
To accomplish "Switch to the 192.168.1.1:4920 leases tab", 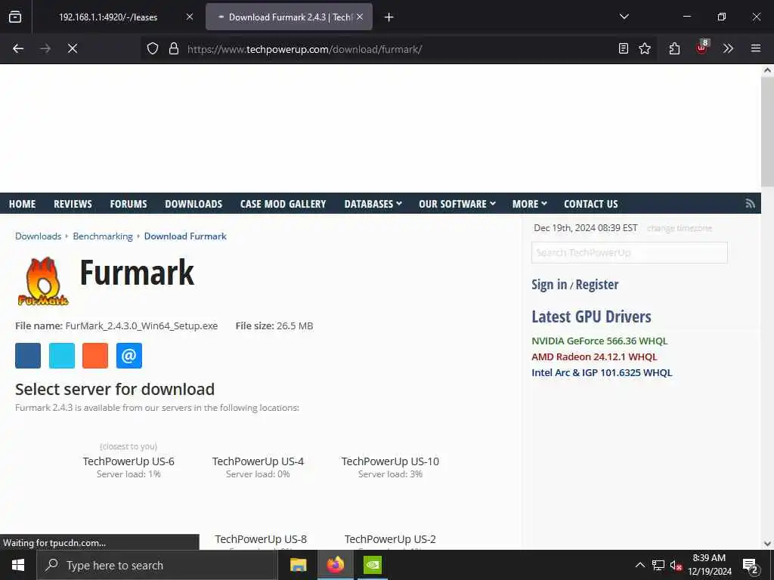I will point(108,17).
